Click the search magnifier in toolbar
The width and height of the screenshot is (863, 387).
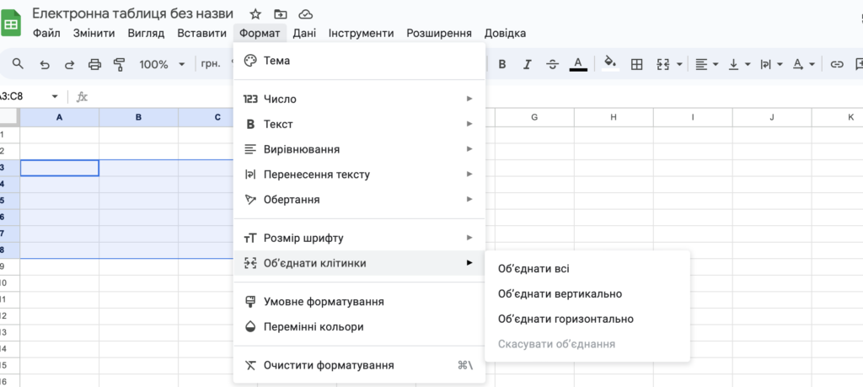click(x=19, y=64)
